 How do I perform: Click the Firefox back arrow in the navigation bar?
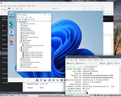(2, 14)
